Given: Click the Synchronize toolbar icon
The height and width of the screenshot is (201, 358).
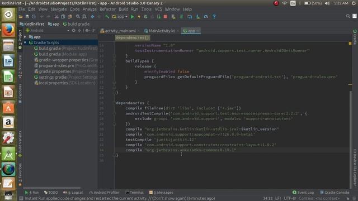Looking at the screenshot, I should click(x=34, y=17).
